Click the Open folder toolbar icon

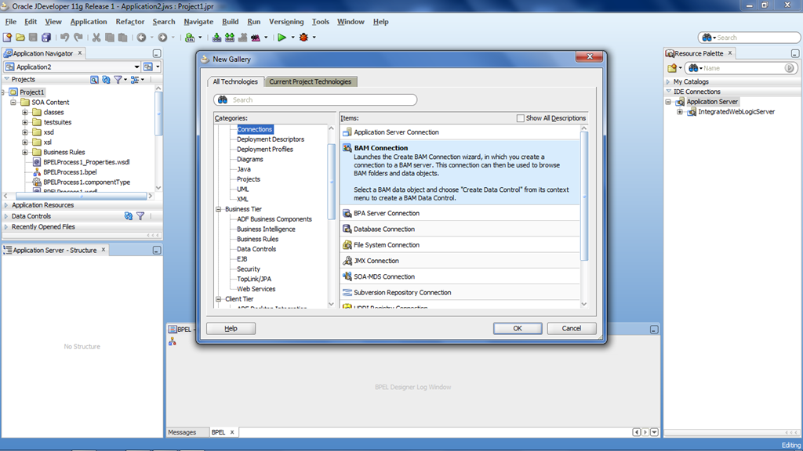coord(20,37)
